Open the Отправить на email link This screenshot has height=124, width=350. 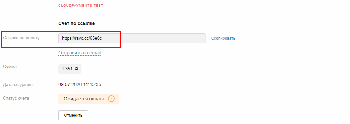[x=79, y=53]
